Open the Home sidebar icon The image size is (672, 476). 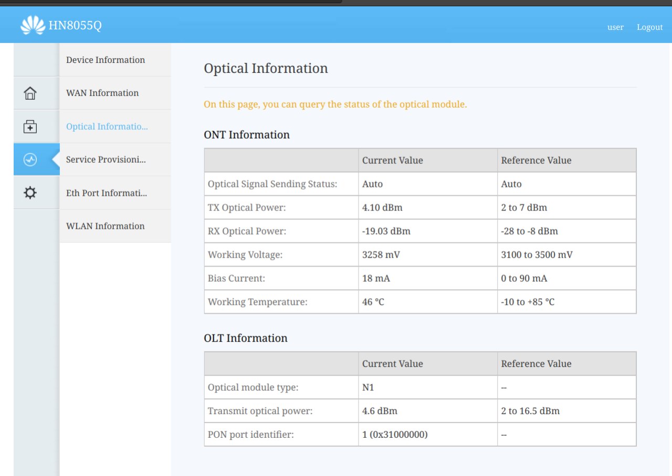point(30,93)
